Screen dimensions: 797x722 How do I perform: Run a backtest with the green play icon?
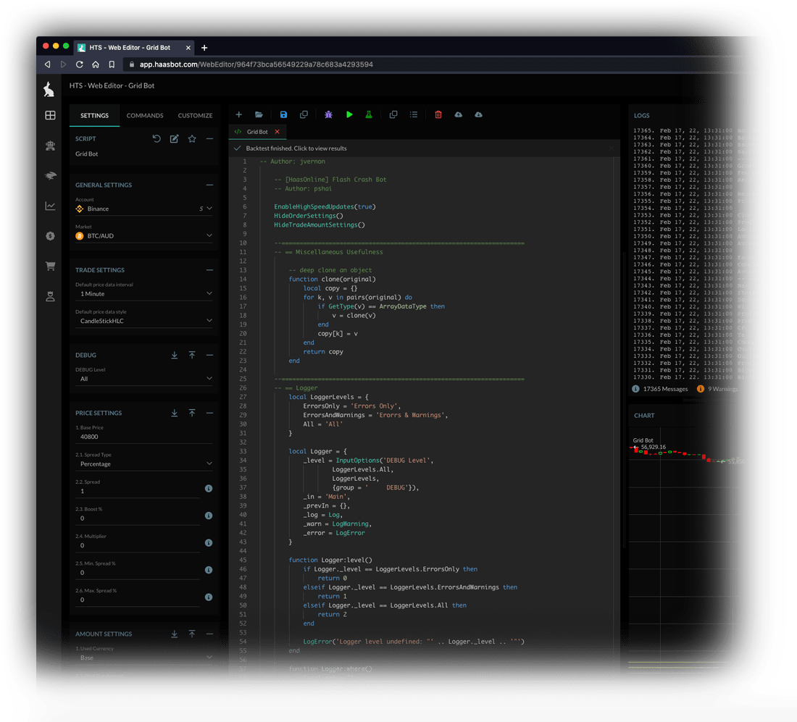tap(349, 114)
